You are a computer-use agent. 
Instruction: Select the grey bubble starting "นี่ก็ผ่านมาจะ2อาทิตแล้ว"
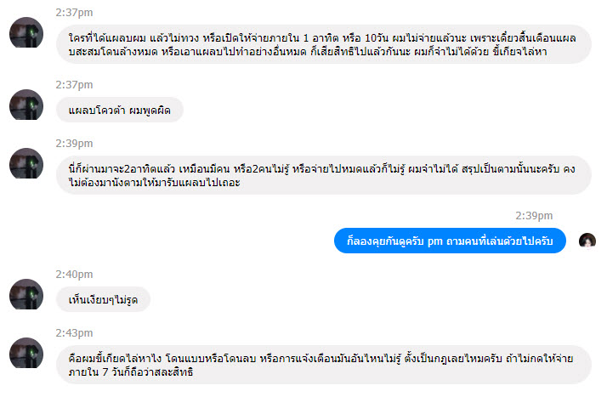323,175
